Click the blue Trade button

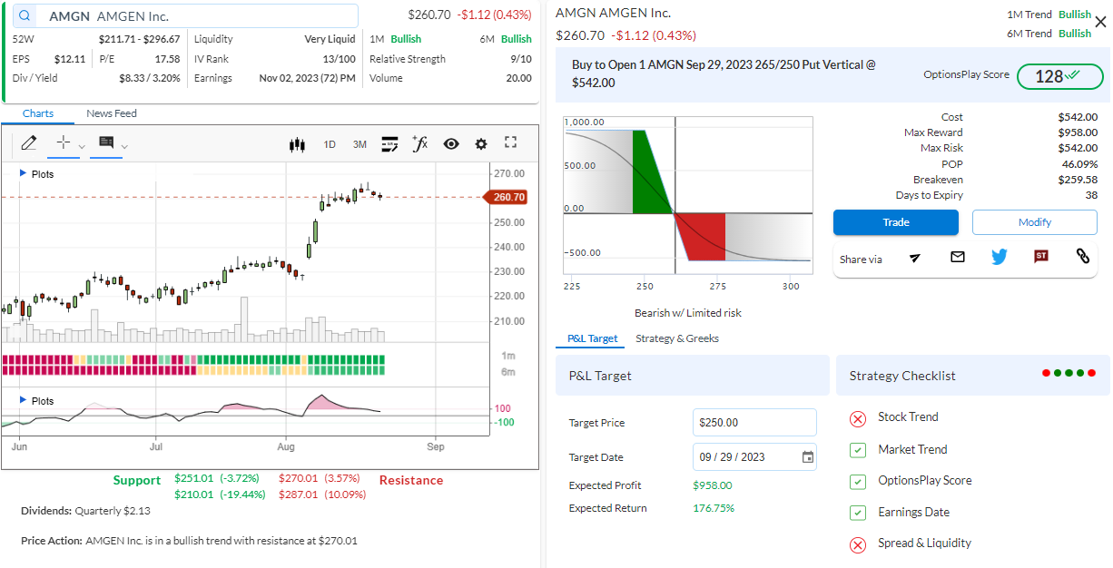[x=896, y=222]
